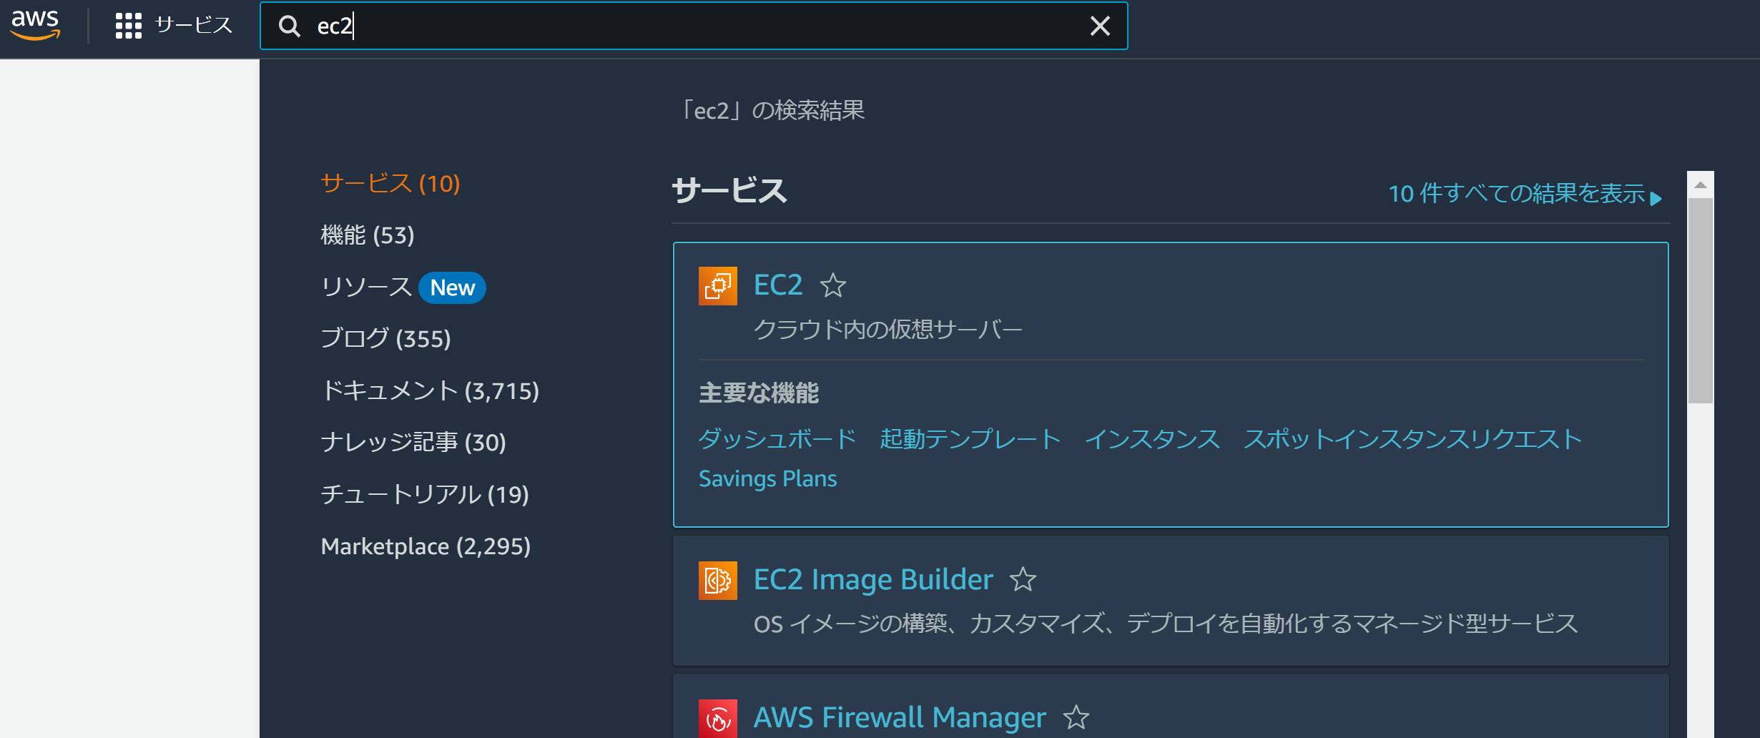1760x738 pixels.
Task: Toggle the EC2 Image Builder favorite star
Action: click(x=1023, y=580)
